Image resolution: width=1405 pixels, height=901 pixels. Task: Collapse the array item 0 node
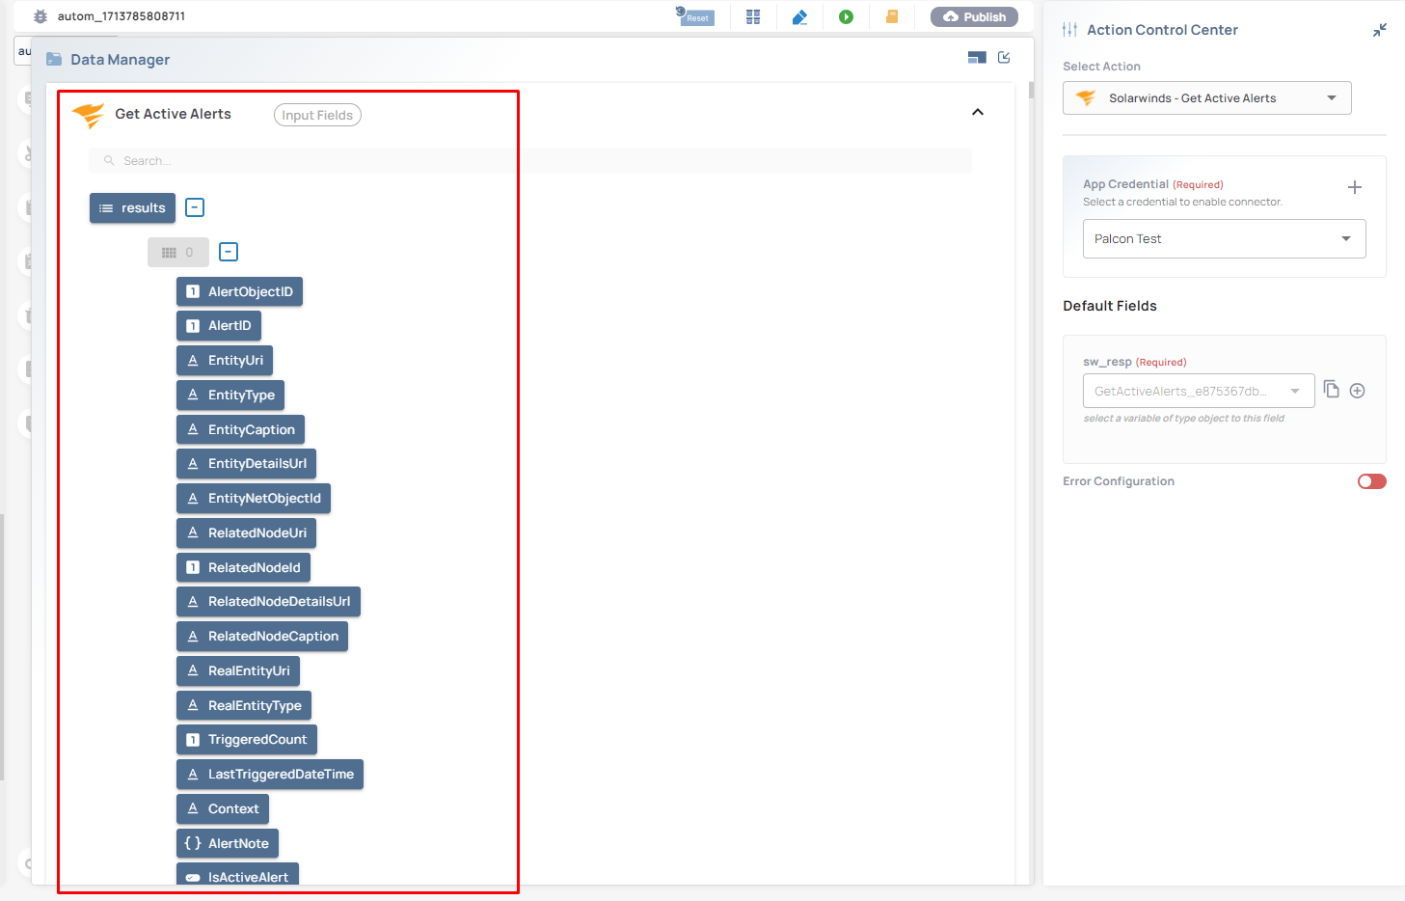(x=229, y=252)
